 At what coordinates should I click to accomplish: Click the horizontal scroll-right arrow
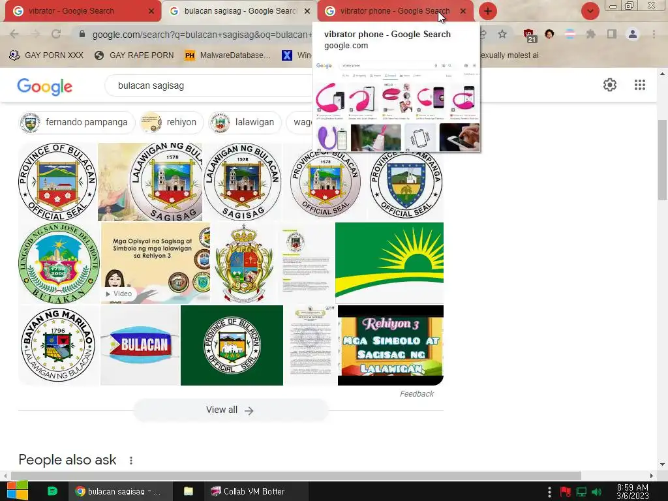pyautogui.click(x=652, y=476)
